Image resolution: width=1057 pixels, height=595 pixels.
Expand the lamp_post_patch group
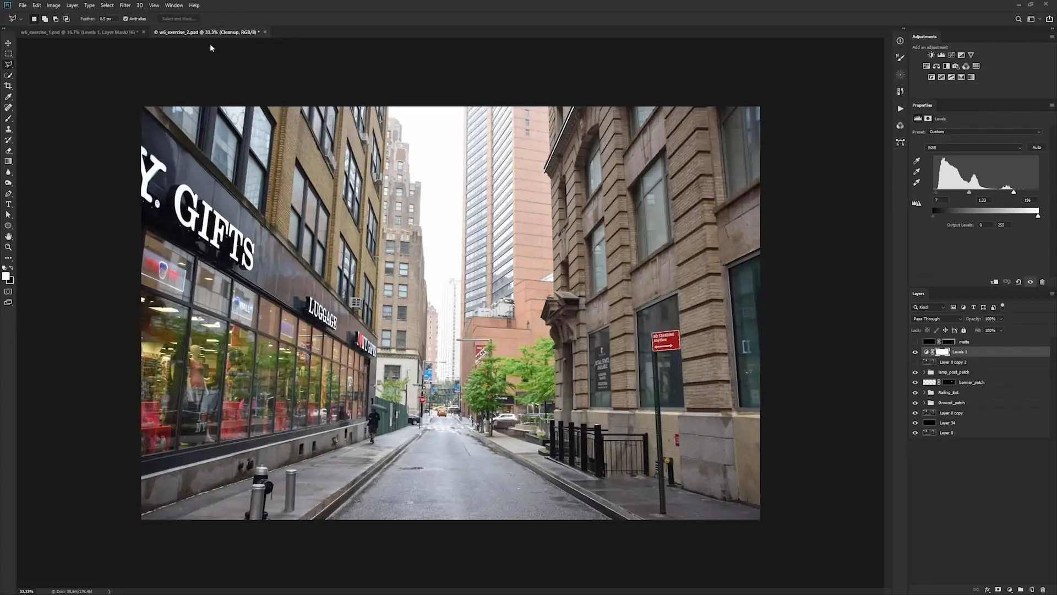924,372
